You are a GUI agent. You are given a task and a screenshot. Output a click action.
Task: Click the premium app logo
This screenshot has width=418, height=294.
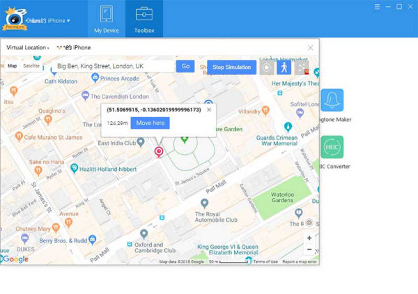(15, 19)
